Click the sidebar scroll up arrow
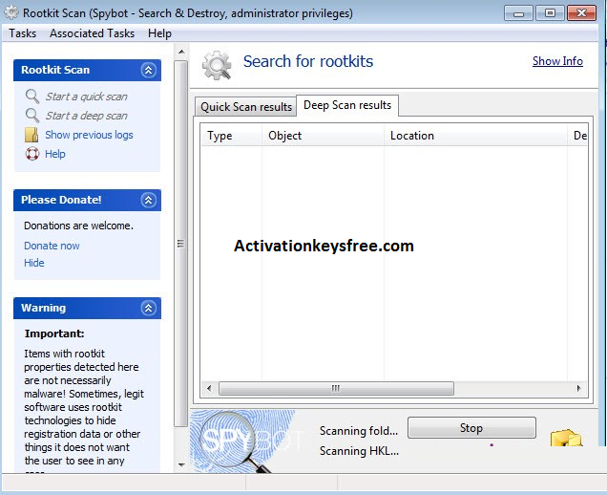 tap(181, 52)
